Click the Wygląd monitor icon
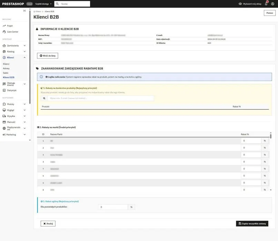The image size is (278, 241). [4, 110]
